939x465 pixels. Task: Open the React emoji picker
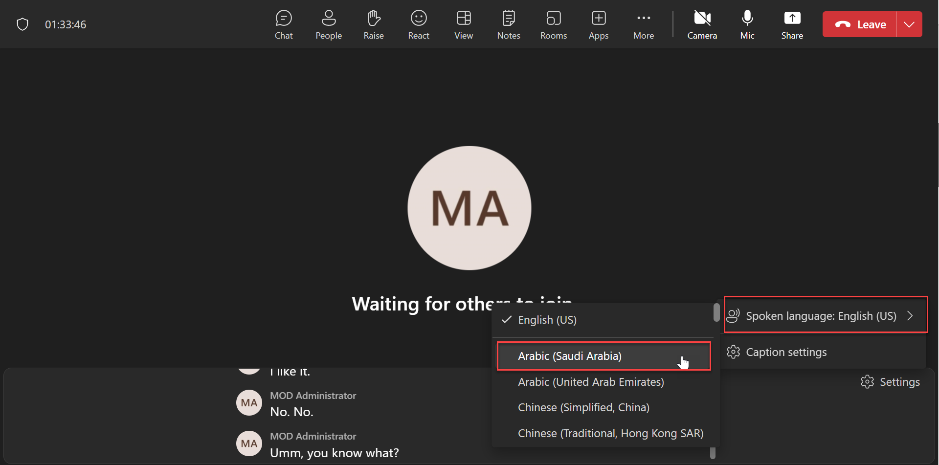coord(418,24)
